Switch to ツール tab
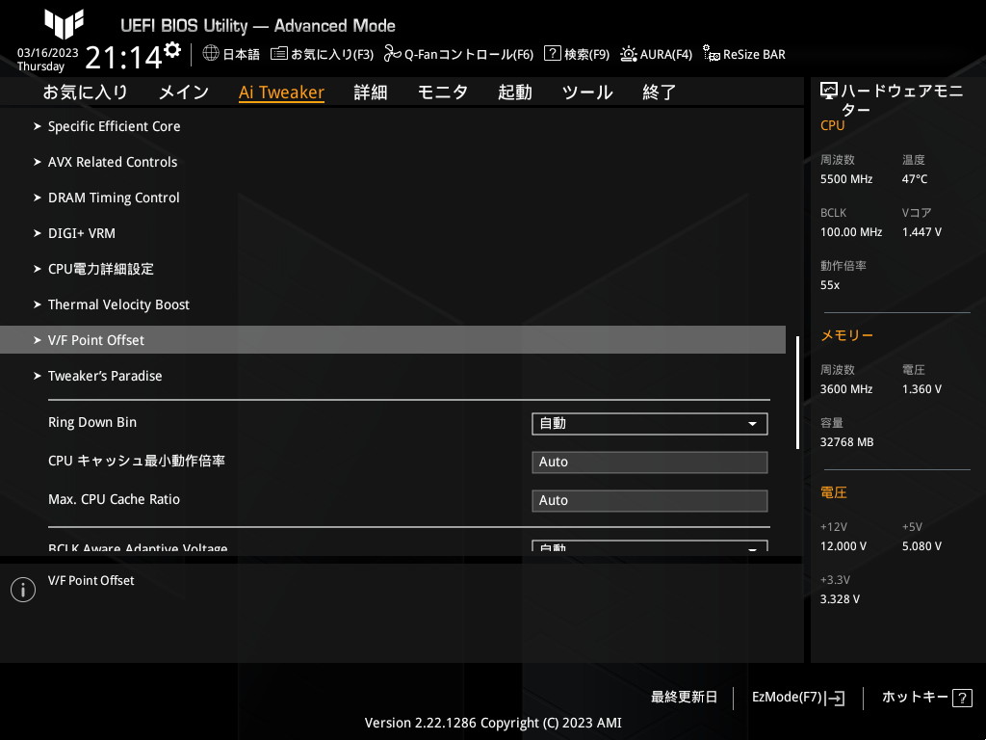Image resolution: width=986 pixels, height=740 pixels. [587, 92]
